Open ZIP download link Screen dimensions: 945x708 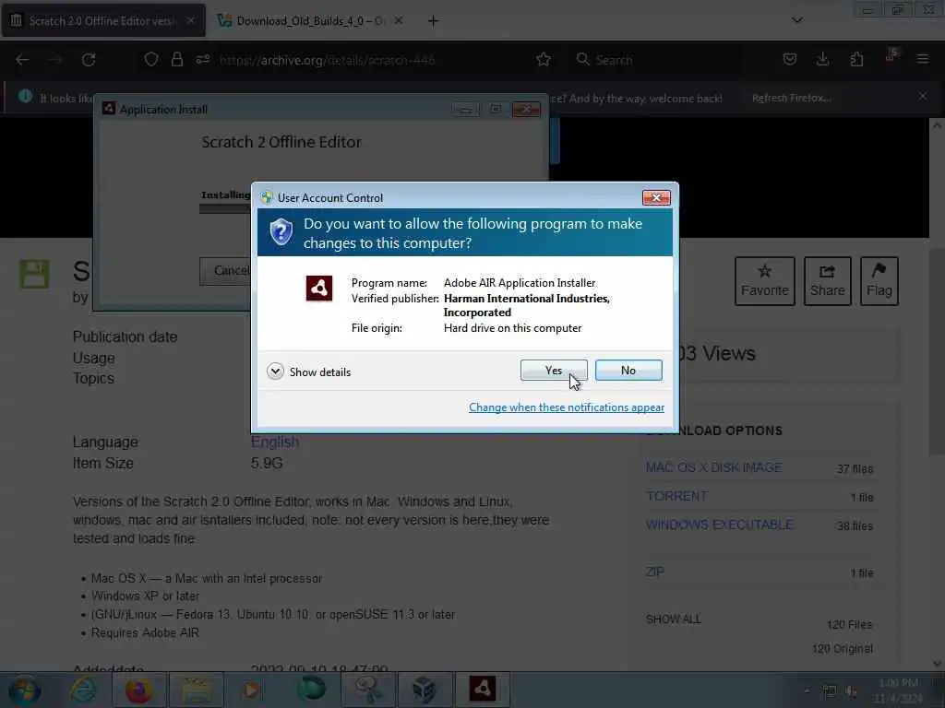coord(654,572)
